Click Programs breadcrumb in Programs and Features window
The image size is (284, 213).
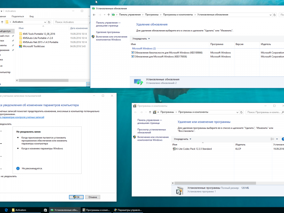point(167,112)
